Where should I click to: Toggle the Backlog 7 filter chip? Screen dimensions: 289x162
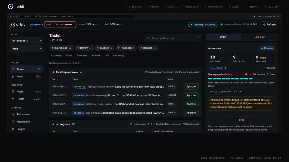point(148,48)
